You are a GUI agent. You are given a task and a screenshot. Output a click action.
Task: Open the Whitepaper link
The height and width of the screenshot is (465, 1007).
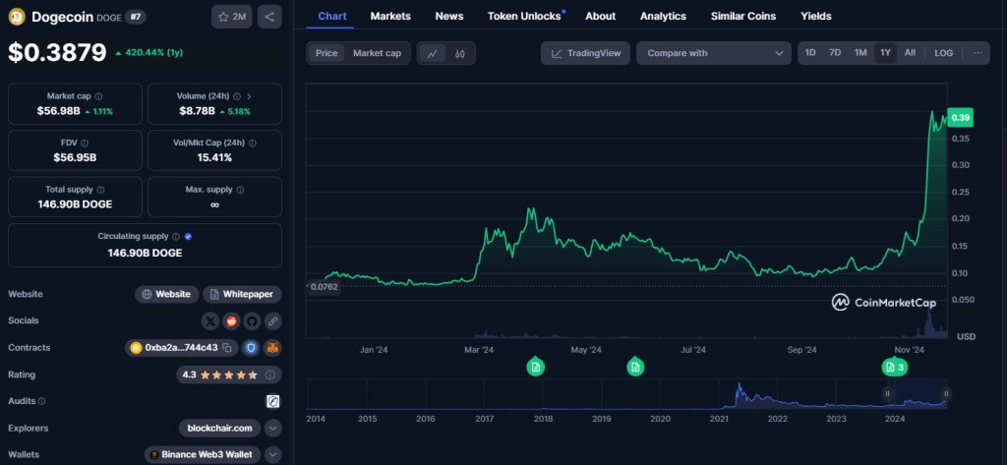(x=242, y=294)
